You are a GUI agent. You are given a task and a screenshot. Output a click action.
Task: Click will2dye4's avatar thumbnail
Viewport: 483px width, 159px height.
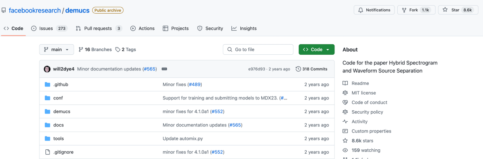[x=47, y=69]
